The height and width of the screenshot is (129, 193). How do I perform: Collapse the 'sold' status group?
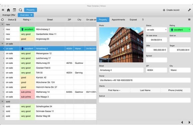2,102
